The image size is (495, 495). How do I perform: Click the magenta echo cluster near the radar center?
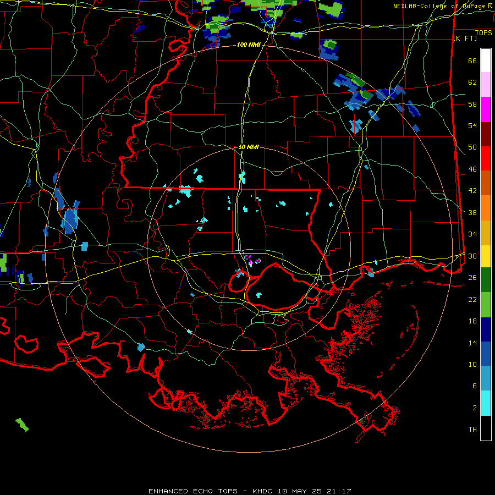point(252,261)
